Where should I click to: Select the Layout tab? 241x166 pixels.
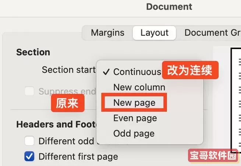(154, 33)
